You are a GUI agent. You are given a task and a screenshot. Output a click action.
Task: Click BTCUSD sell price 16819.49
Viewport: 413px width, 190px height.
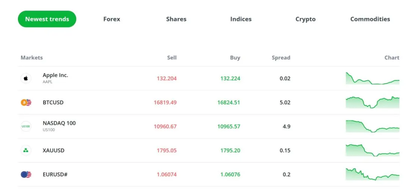coord(165,102)
